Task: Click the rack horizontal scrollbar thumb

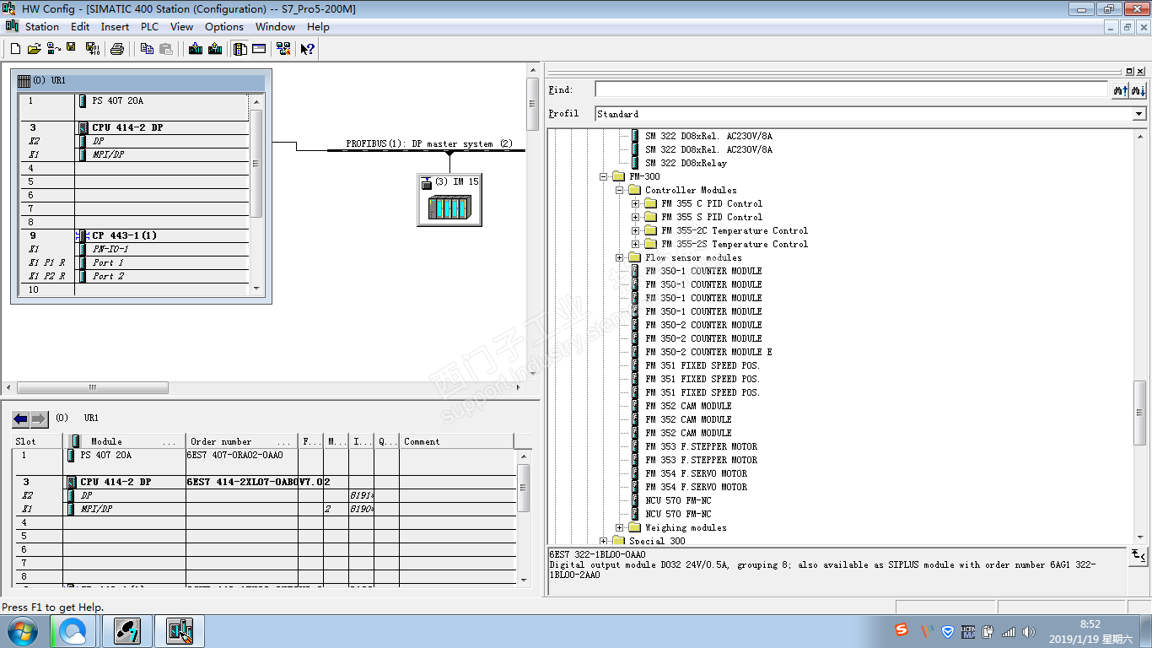Action: click(93, 388)
